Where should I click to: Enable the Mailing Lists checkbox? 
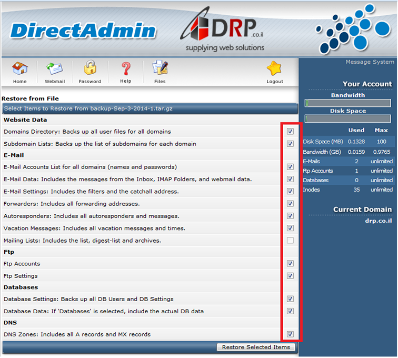[x=290, y=241]
